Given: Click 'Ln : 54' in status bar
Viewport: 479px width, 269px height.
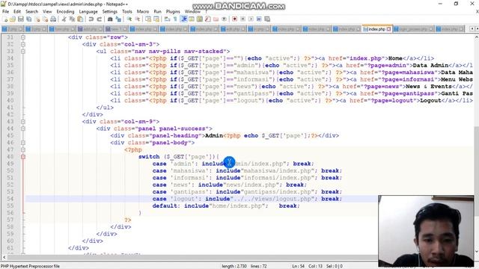Looking at the screenshot, I should 298,266.
